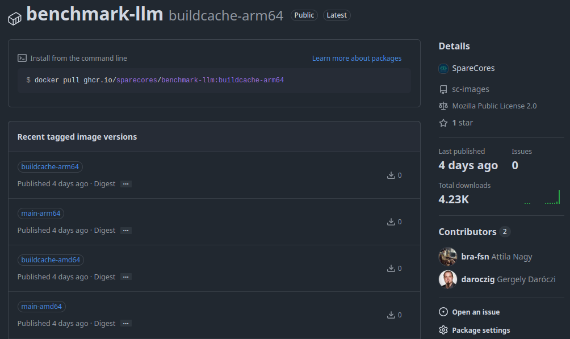Click the repository icon beside sc-images
570x339 pixels.
click(443, 90)
